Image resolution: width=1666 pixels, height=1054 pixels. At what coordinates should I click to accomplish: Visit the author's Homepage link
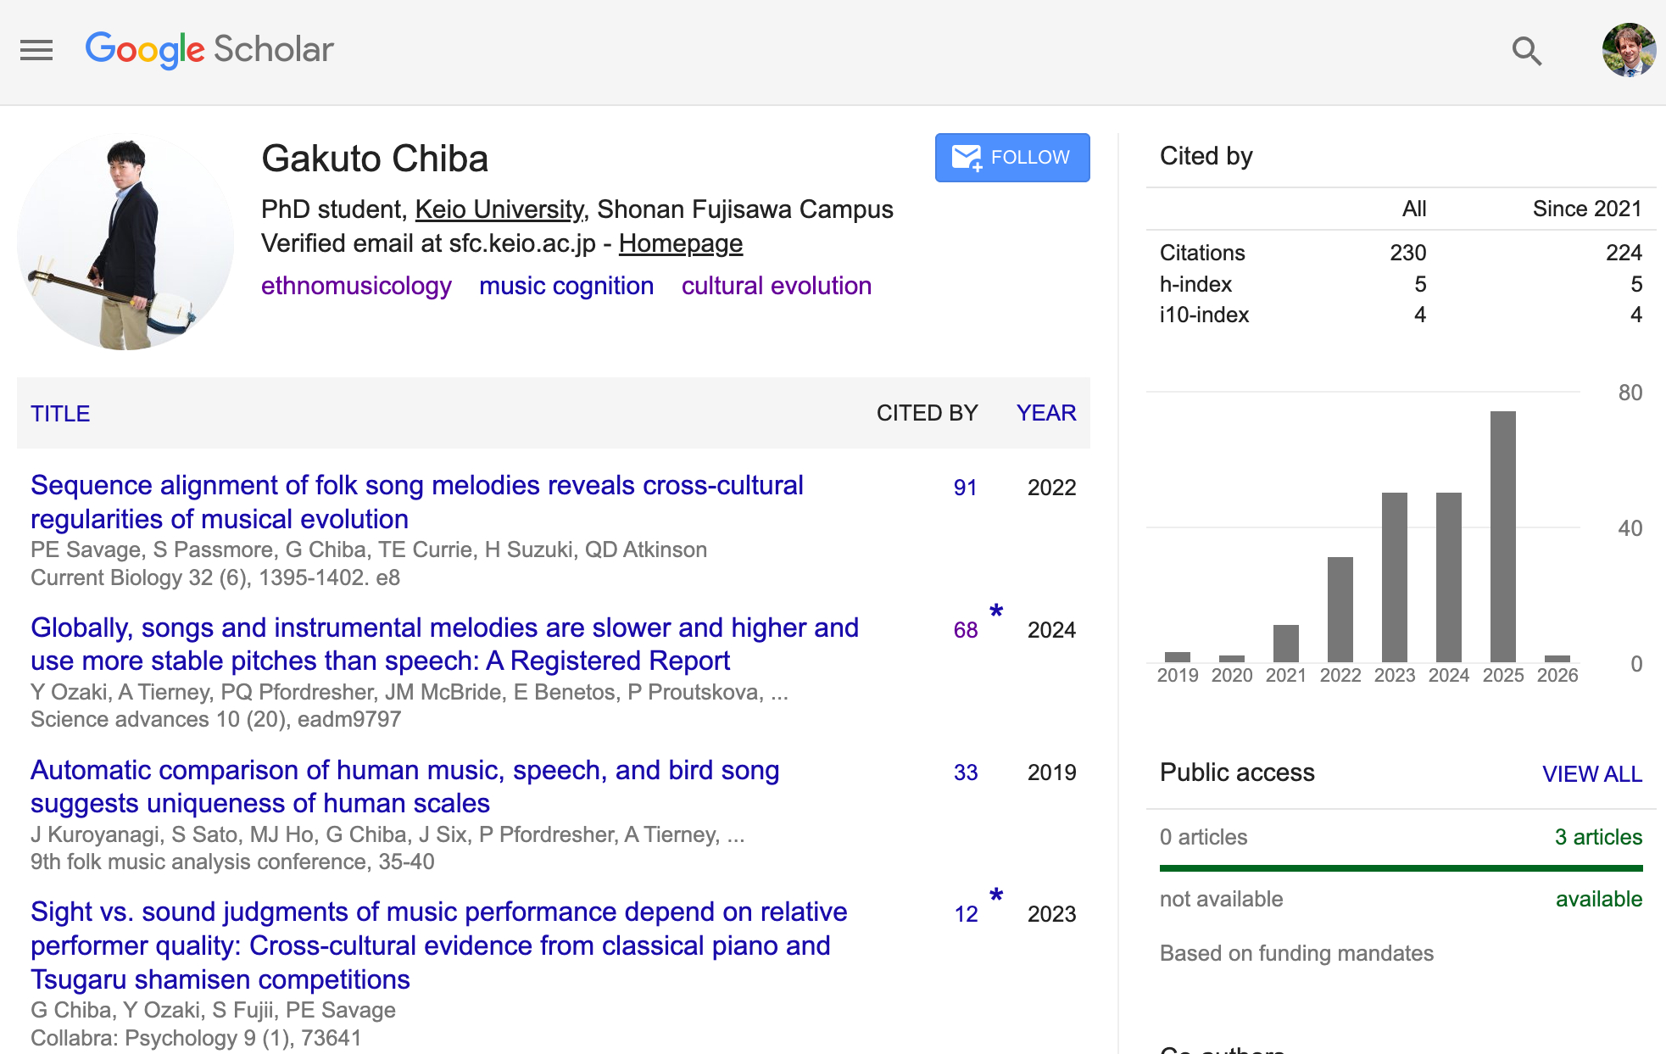click(x=680, y=244)
